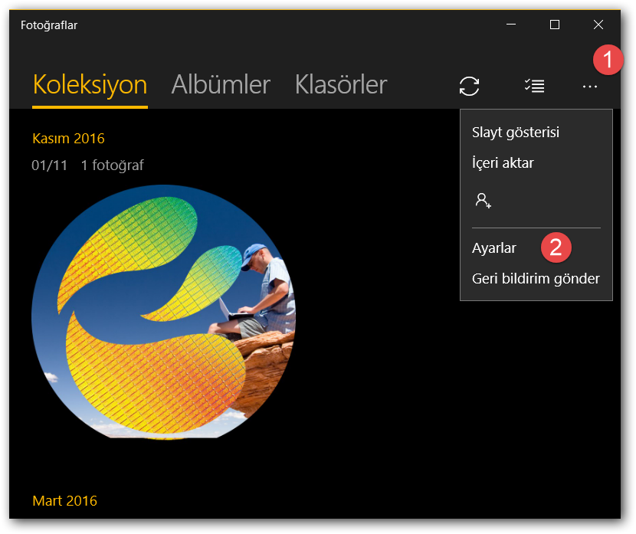The image size is (636, 534).
Task: Click the '1 fotoğraf' count text
Action: [x=113, y=165]
